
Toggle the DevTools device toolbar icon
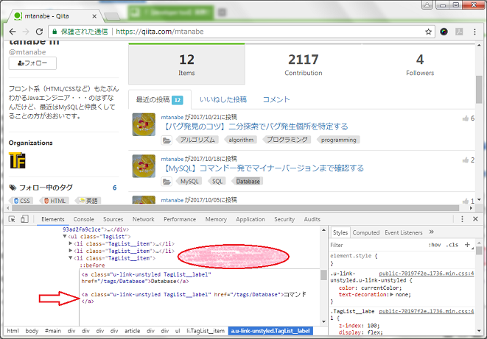24,219
